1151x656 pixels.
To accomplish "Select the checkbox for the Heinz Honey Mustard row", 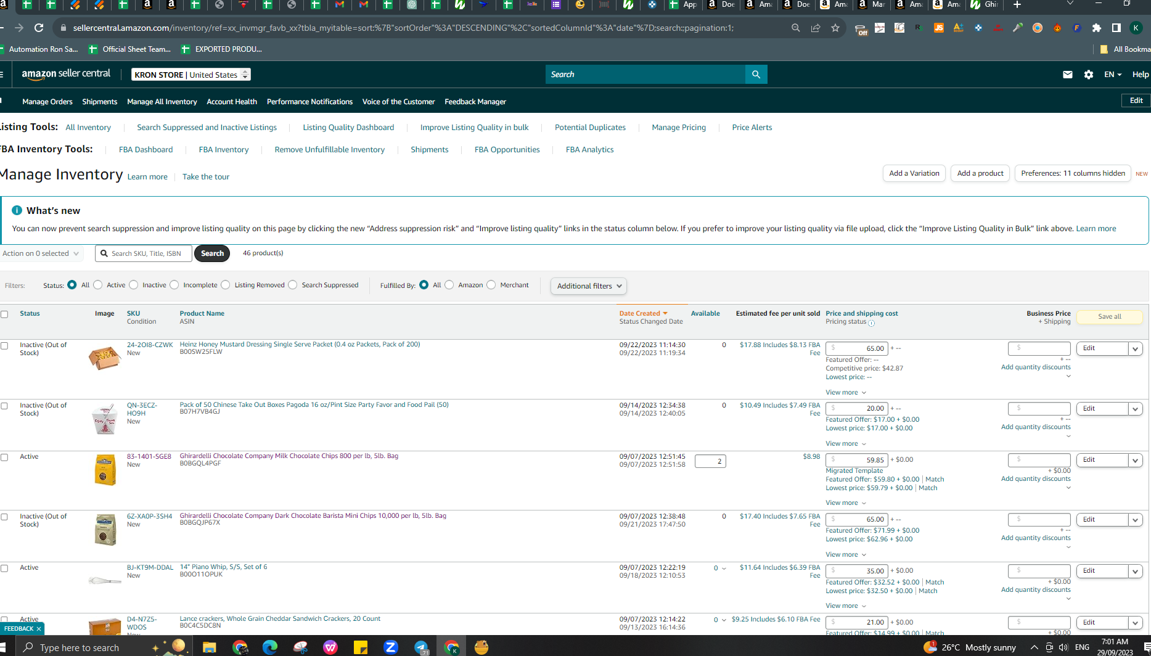I will coord(4,346).
